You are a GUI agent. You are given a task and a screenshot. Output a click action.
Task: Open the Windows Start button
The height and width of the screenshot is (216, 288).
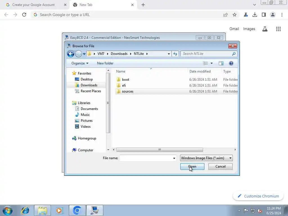8,210
